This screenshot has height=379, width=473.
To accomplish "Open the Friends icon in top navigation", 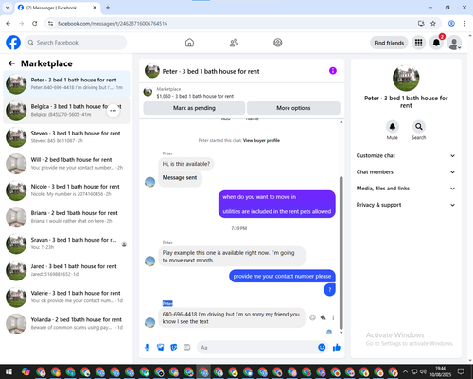I will click(x=234, y=43).
